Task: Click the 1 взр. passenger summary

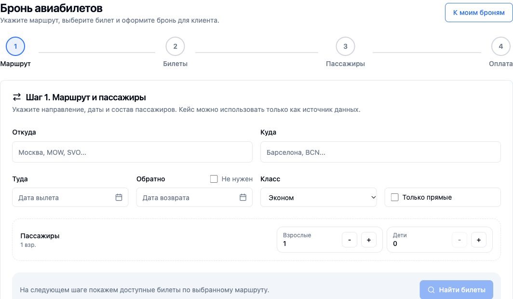Action: tap(28, 245)
